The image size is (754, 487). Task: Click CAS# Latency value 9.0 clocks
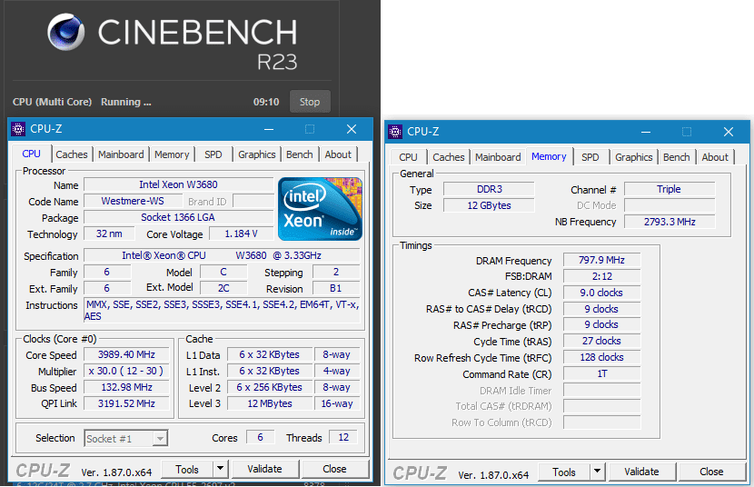(x=601, y=293)
